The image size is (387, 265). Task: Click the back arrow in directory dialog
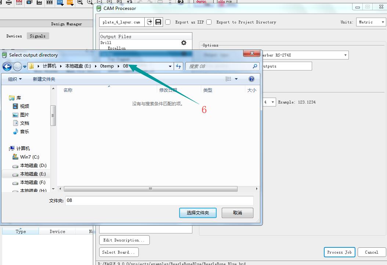click(7, 66)
